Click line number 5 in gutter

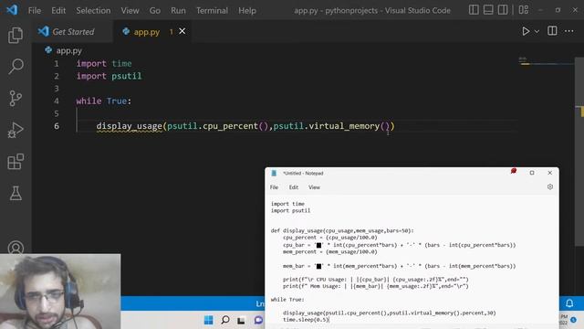57,113
